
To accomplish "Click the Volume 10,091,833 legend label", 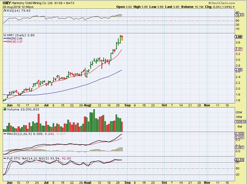I will (x=23, y=110).
